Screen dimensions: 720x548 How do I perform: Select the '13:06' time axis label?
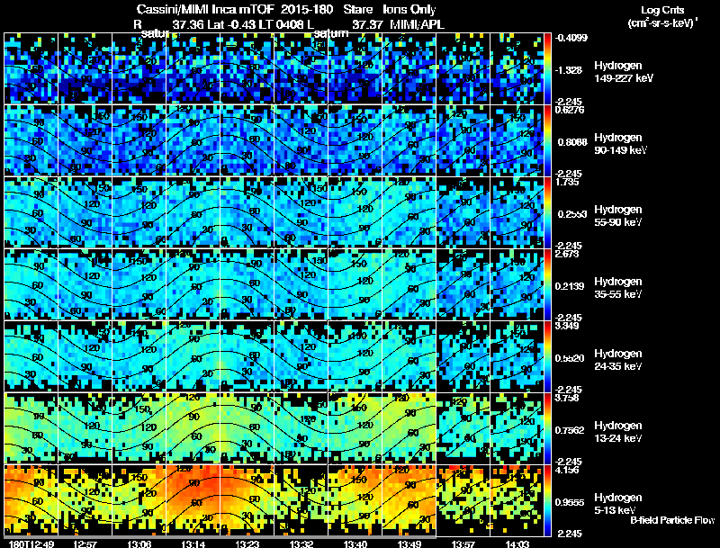(x=139, y=544)
